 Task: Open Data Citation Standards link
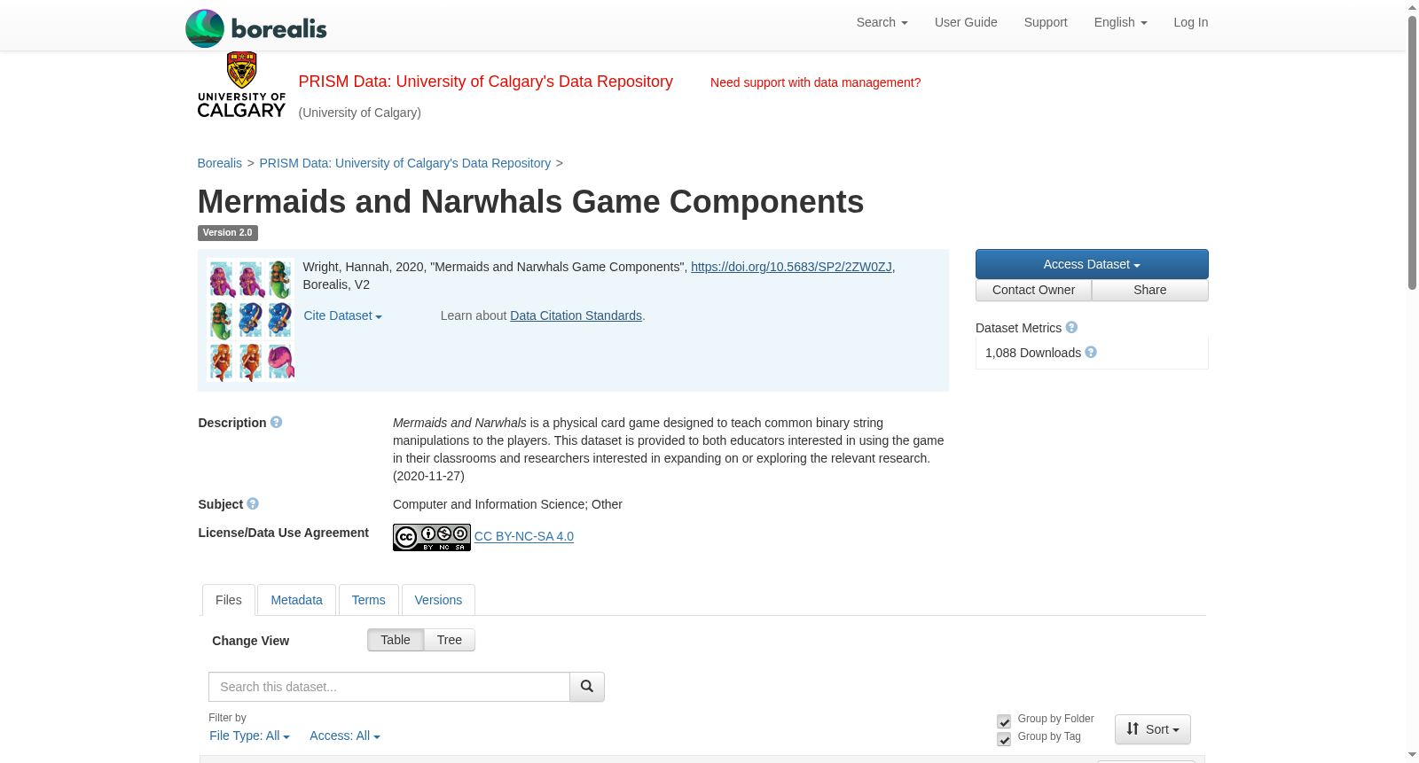point(576,315)
